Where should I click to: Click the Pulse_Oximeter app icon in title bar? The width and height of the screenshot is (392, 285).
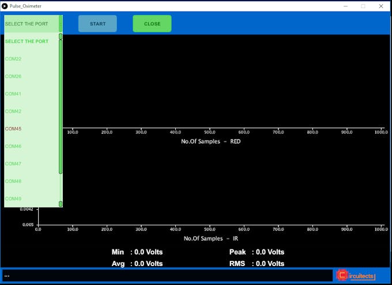coord(5,6)
